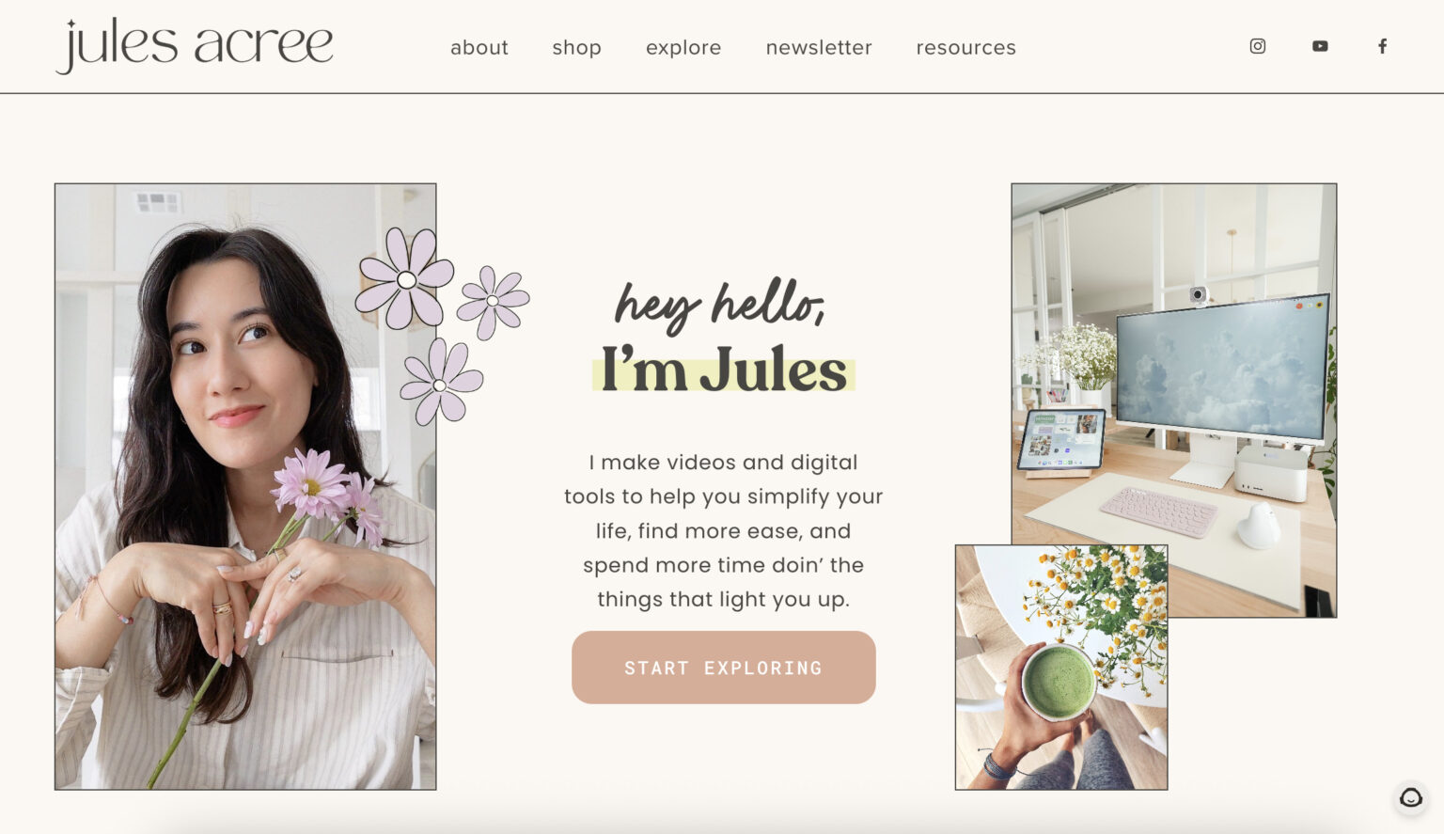Open the Instagram social icon
The image size is (1444, 834).
pyautogui.click(x=1257, y=45)
